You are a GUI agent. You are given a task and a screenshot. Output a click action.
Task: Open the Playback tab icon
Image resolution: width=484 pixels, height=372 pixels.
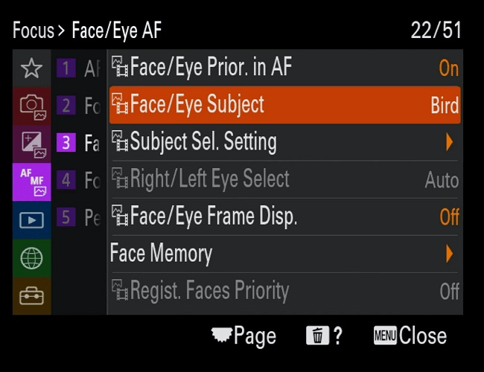(31, 220)
